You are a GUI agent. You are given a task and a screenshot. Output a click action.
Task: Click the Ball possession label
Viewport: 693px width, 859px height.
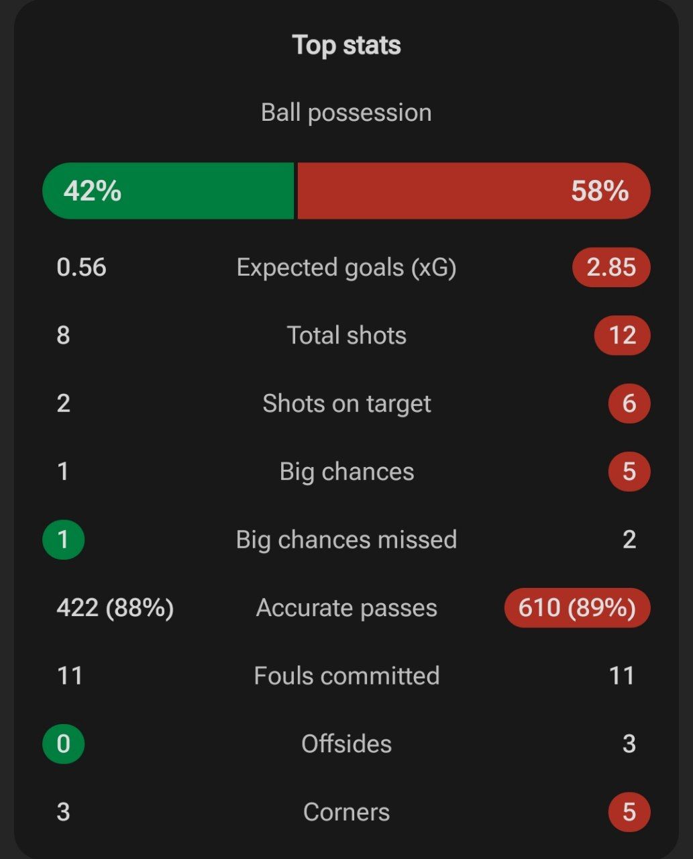point(346,112)
